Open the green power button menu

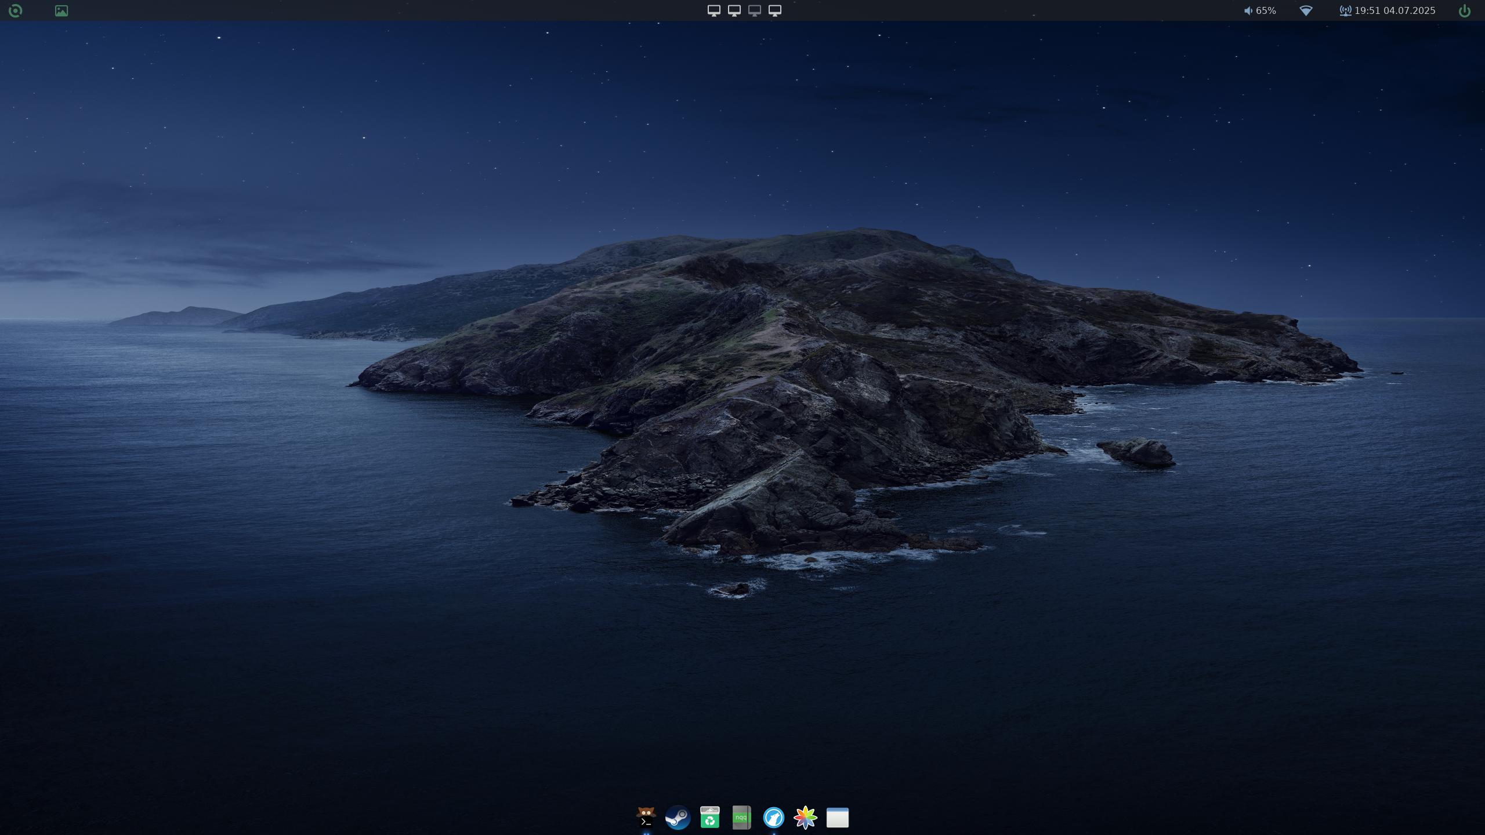click(1465, 10)
